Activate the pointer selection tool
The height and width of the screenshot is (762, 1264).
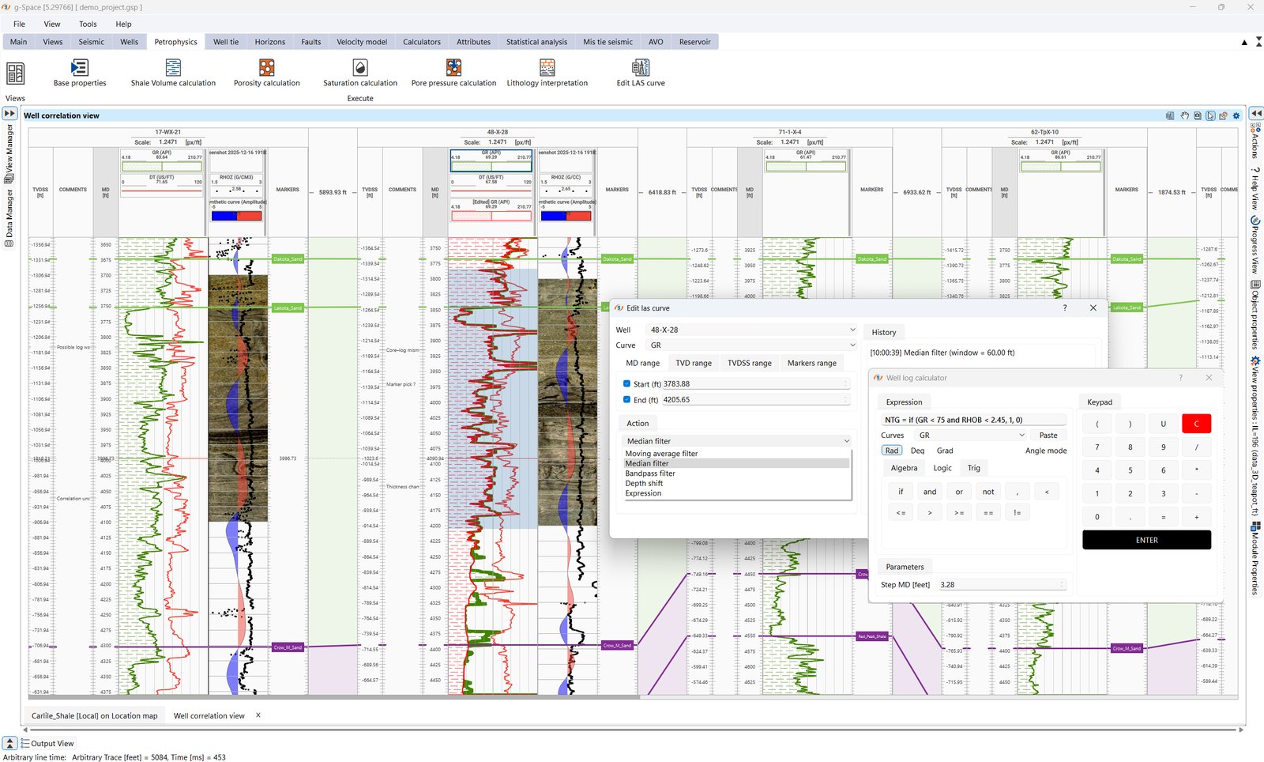point(1210,115)
